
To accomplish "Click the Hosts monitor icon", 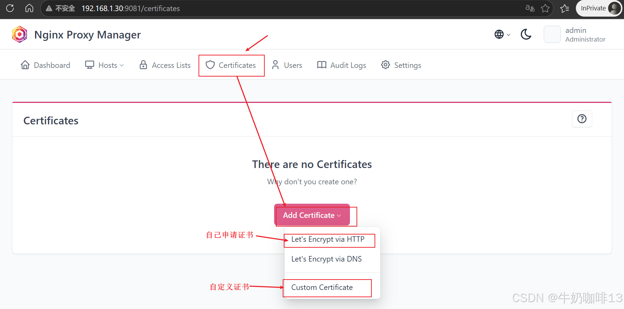I will (90, 65).
